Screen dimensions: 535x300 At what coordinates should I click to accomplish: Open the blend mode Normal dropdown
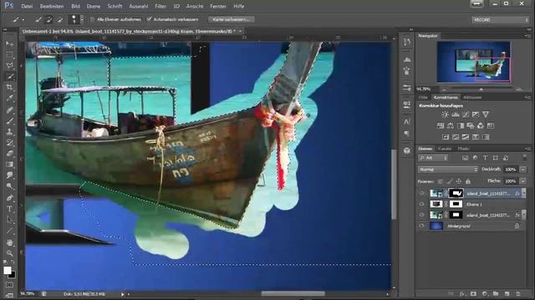(448, 169)
